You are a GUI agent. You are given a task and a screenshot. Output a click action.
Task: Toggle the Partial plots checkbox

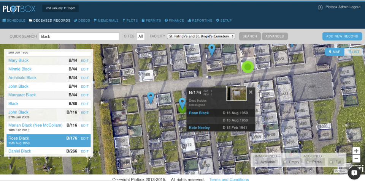coord(308,162)
